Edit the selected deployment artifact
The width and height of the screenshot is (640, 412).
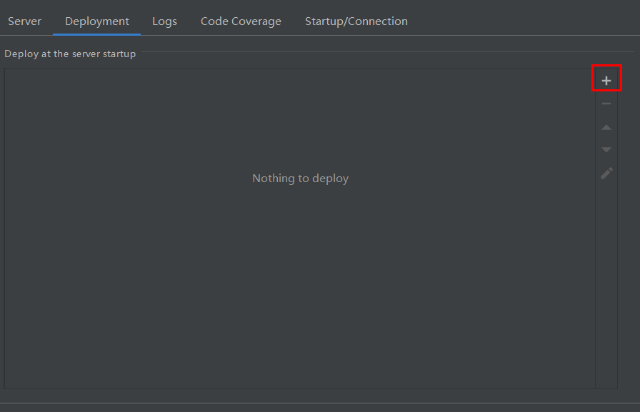pyautogui.click(x=606, y=173)
